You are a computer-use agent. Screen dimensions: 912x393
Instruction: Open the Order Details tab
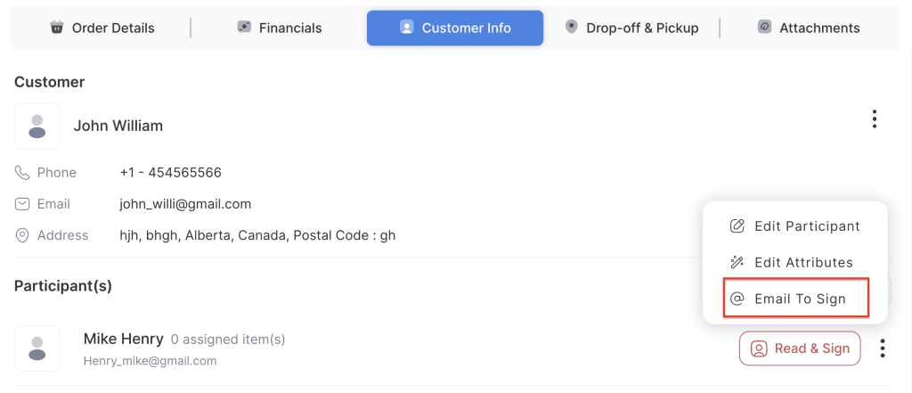tap(102, 28)
